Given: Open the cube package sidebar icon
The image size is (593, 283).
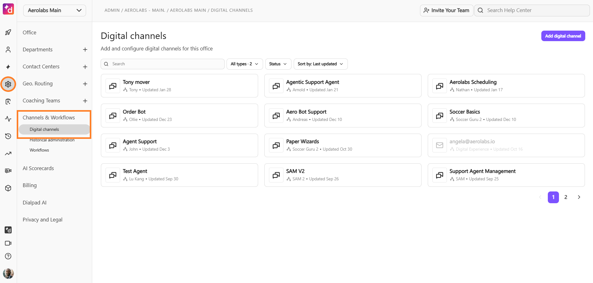Looking at the screenshot, I should pyautogui.click(x=8, y=188).
